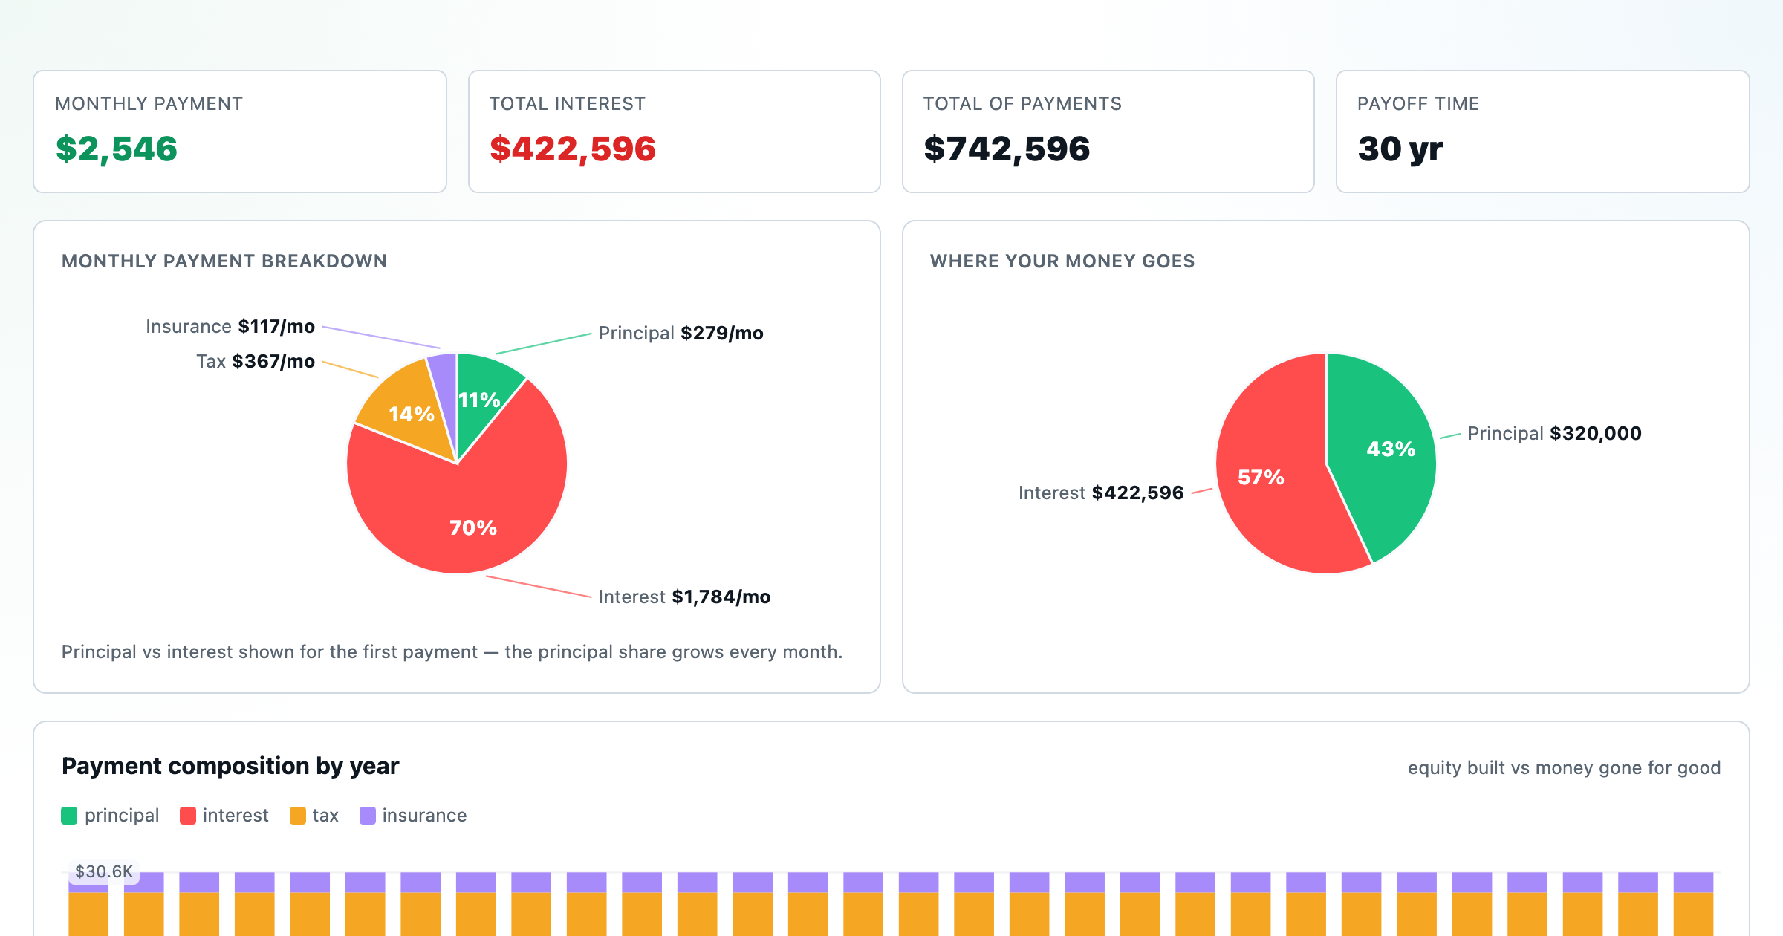Click the red interest legend swatch

pos(188,816)
